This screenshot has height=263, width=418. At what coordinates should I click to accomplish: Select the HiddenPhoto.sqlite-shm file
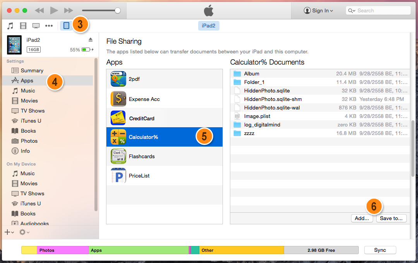(320, 99)
